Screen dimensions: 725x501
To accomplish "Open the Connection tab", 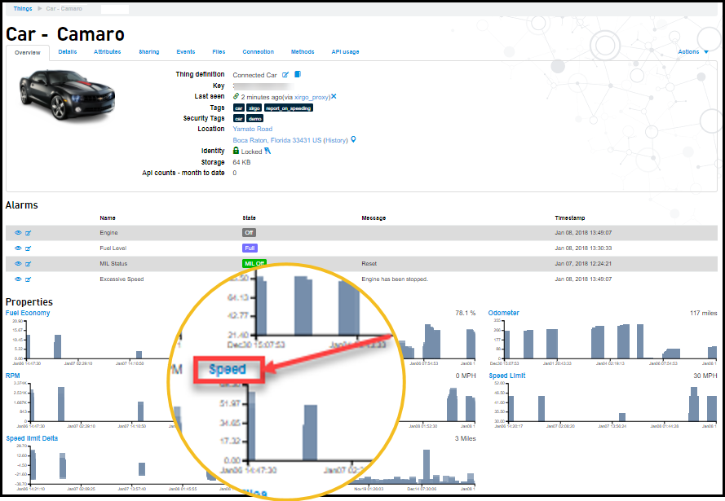I will coord(258,51).
